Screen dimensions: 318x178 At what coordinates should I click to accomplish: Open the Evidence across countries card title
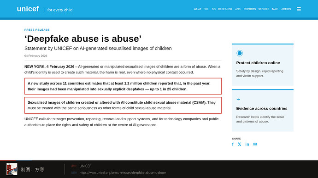[x=262, y=108]
